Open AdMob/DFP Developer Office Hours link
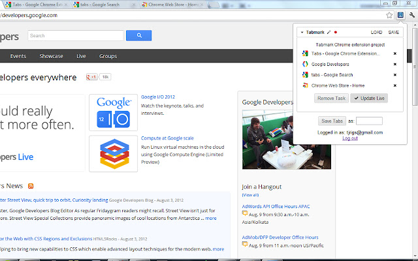 click(280, 238)
